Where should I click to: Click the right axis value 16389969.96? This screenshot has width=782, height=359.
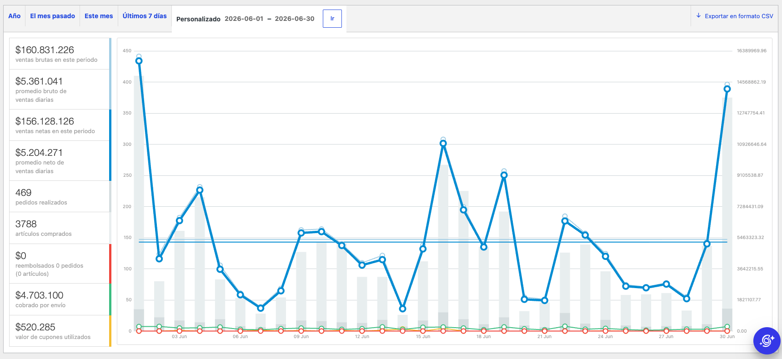752,51
